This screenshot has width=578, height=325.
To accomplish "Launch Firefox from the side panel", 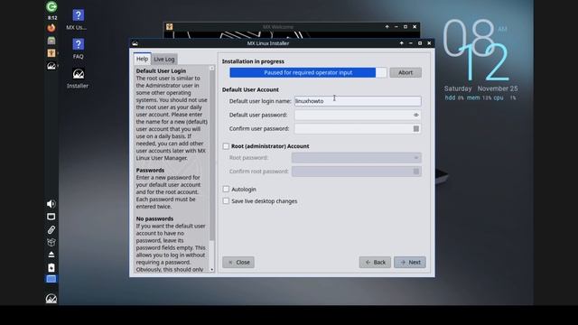I will click(x=51, y=28).
